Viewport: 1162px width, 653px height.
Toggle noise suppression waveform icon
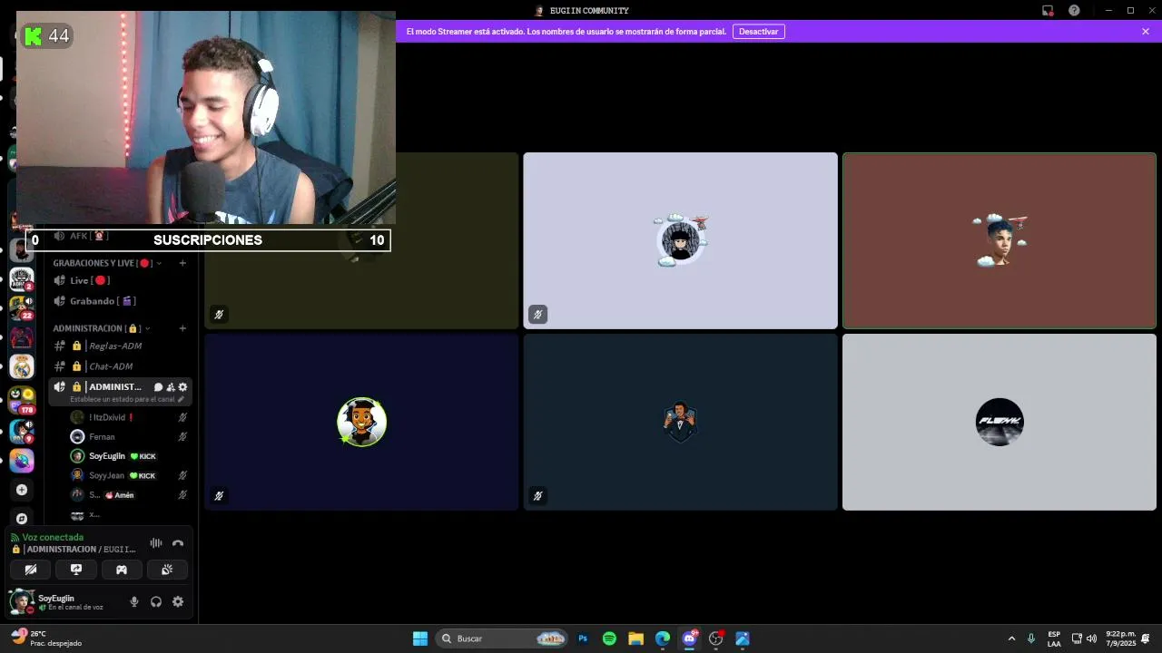(x=156, y=543)
